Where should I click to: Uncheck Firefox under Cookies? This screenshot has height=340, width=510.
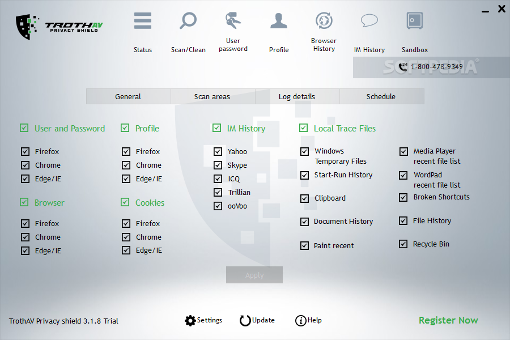point(126,223)
